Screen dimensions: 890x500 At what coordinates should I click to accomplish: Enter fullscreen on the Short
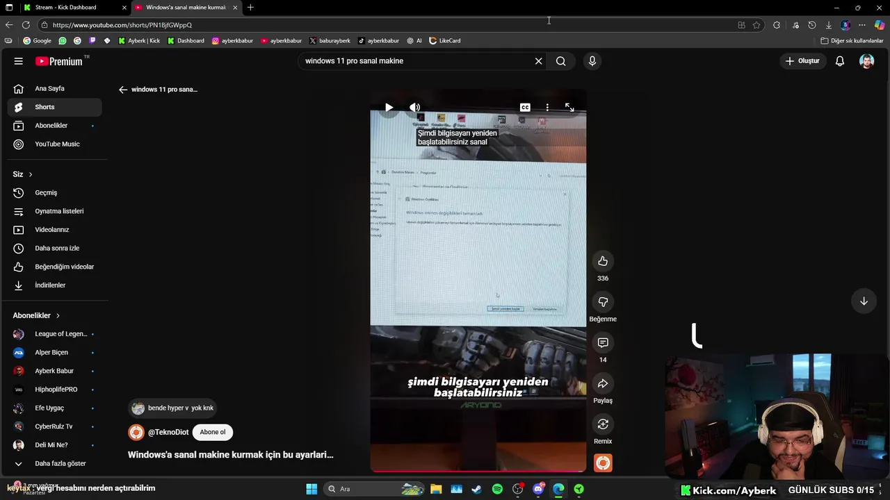[569, 107]
